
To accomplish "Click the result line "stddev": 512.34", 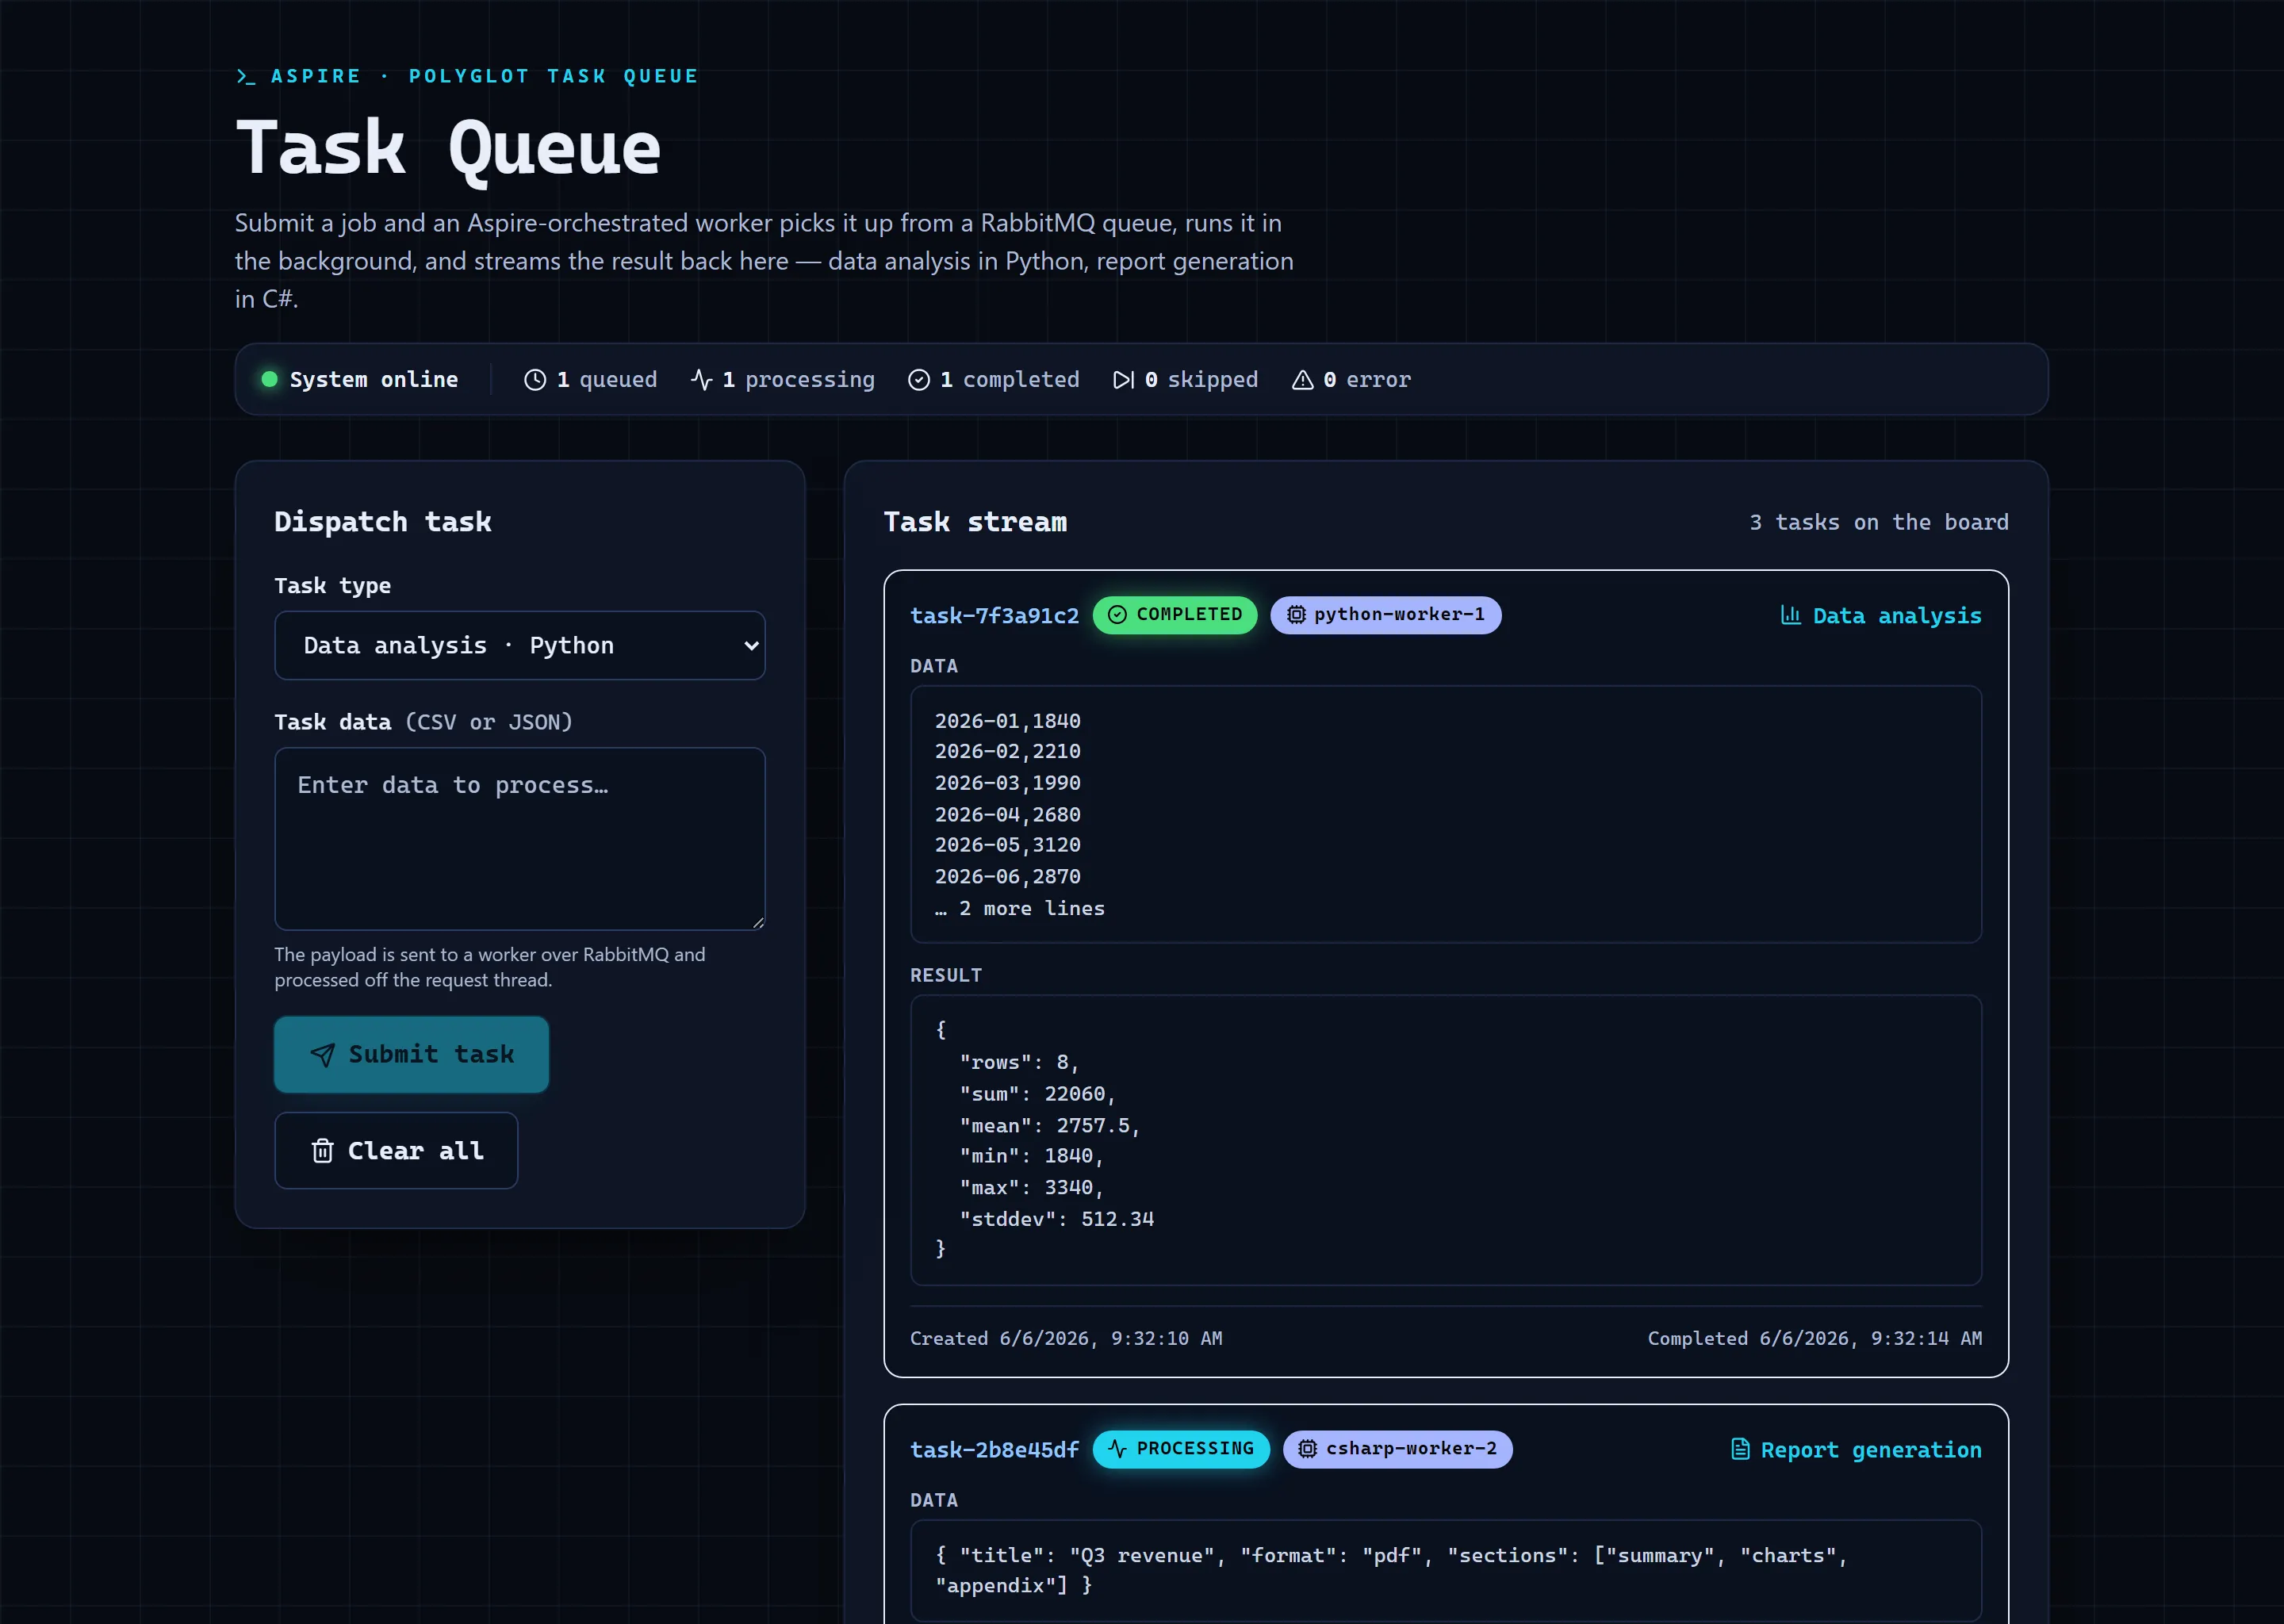I will (1056, 1219).
